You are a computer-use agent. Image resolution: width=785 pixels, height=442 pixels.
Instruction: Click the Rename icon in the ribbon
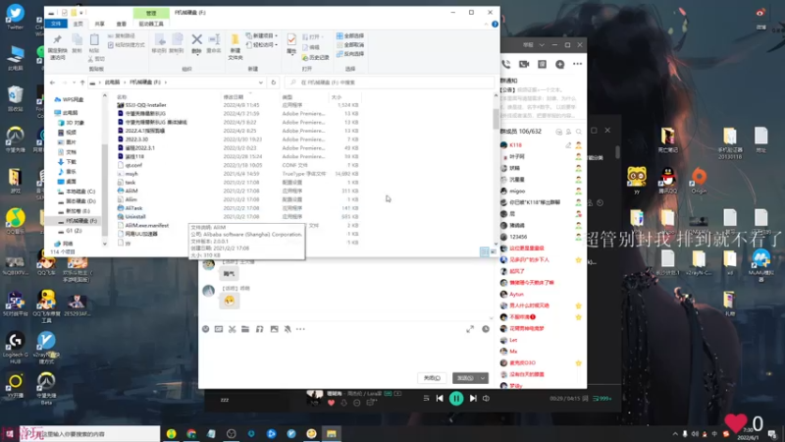[x=214, y=39]
